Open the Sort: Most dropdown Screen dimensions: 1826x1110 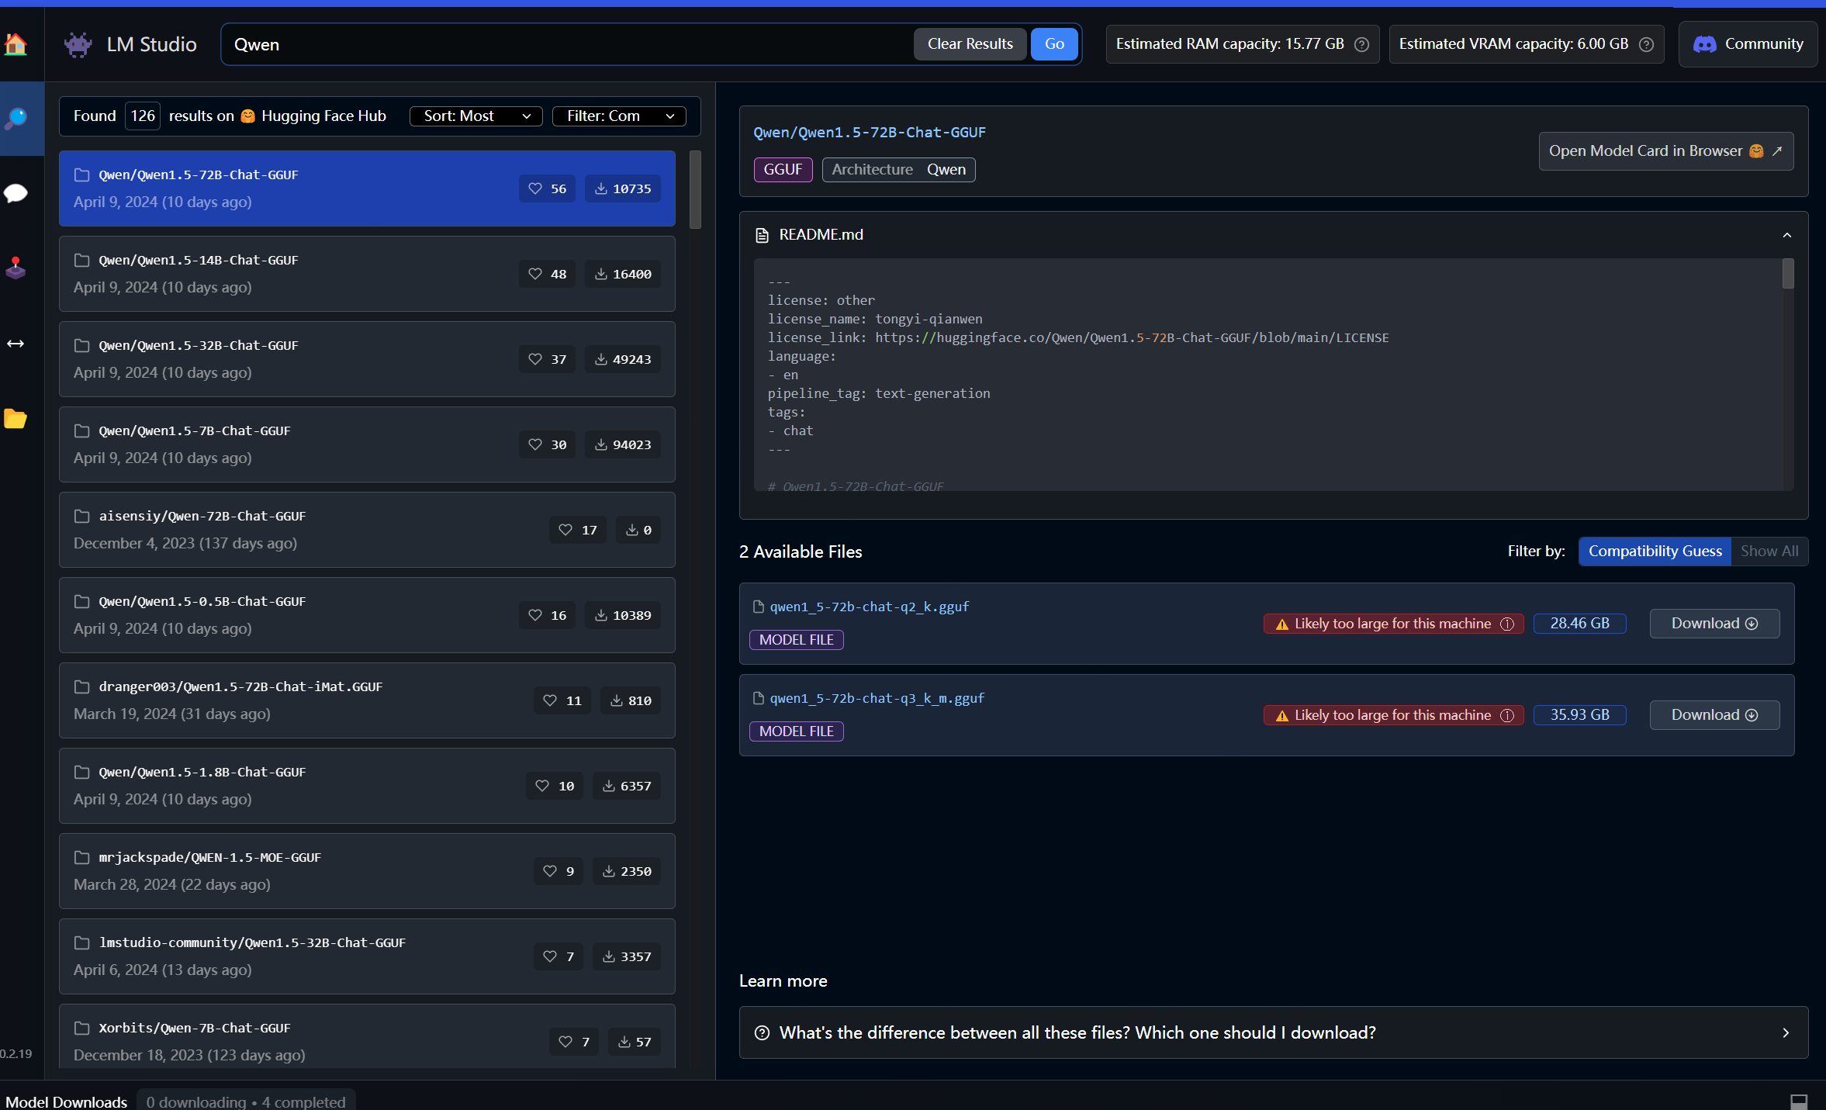point(476,116)
